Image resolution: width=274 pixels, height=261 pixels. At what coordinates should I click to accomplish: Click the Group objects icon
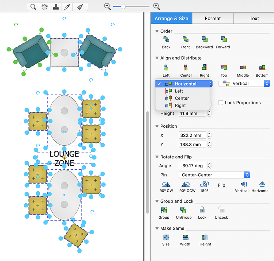(x=164, y=210)
